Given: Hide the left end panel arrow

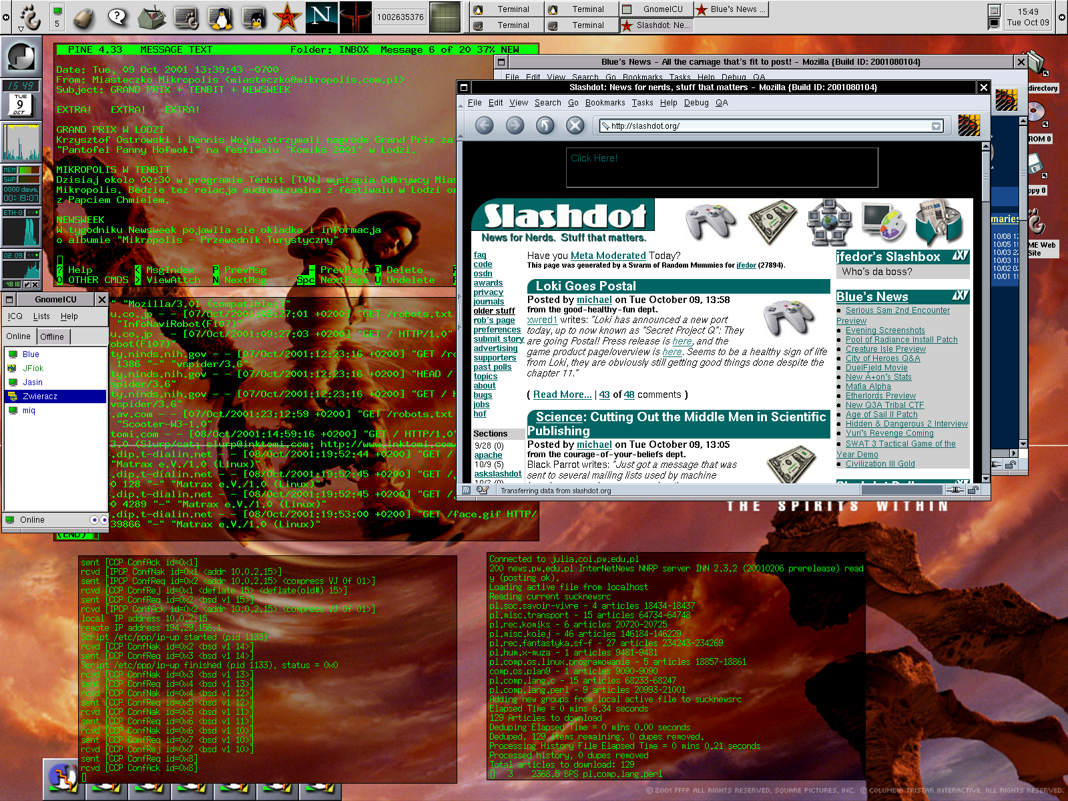Looking at the screenshot, I should click(x=5, y=17).
